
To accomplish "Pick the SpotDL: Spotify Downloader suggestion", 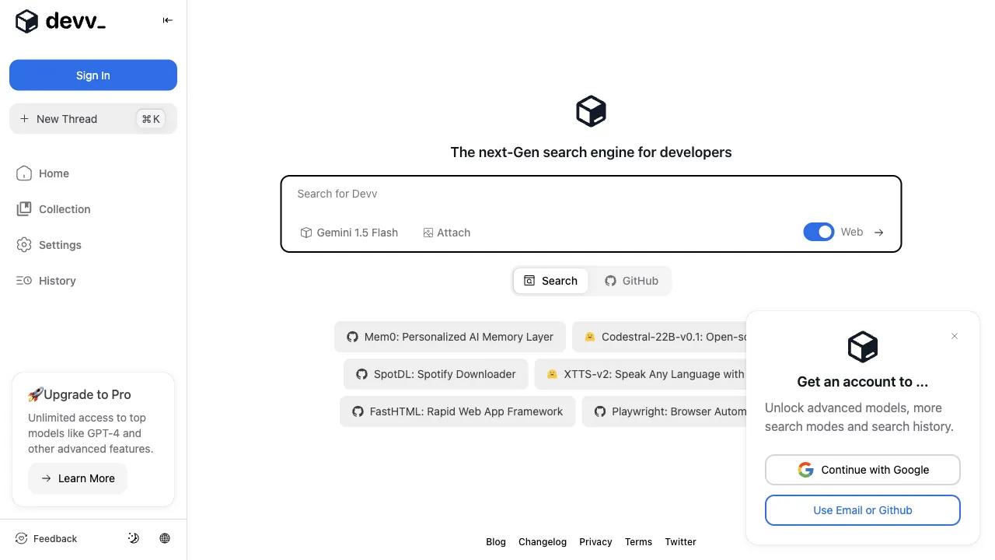I will tap(435, 374).
